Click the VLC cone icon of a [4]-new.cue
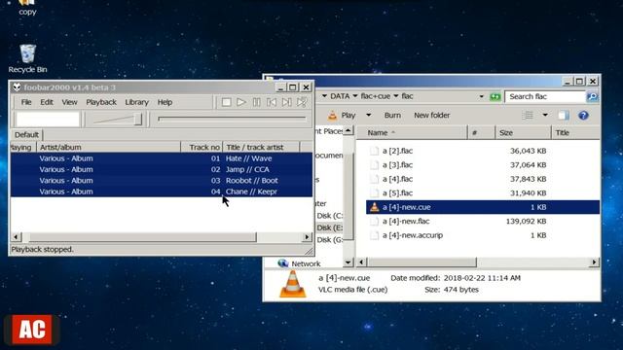The image size is (623, 350). click(374, 207)
